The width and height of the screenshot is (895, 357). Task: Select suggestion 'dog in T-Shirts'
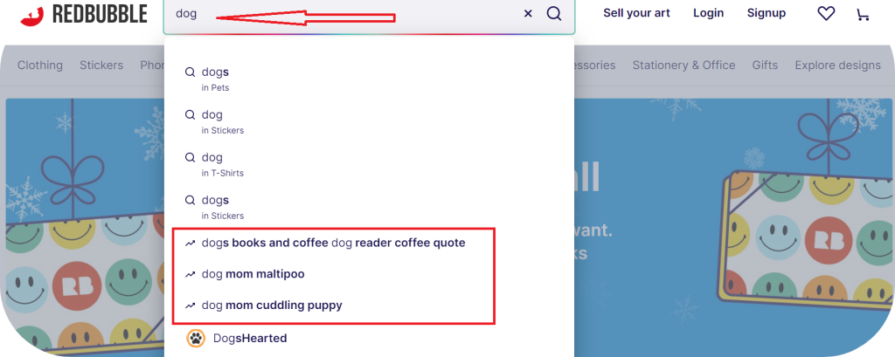point(369,164)
